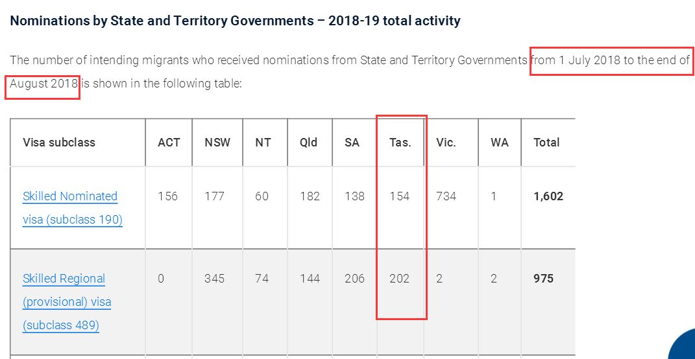Viewport: 695px width, 359px height.
Task: Click the Victoria value 734 for subclass 190
Action: 446,196
